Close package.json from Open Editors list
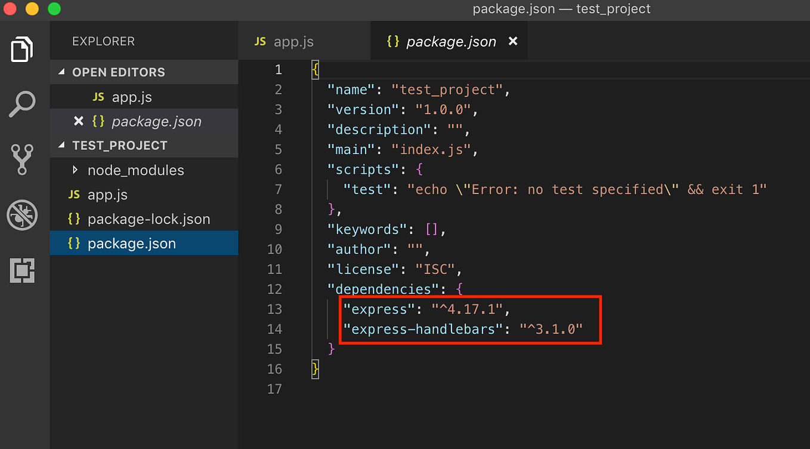Viewport: 810px width, 449px height. (78, 121)
